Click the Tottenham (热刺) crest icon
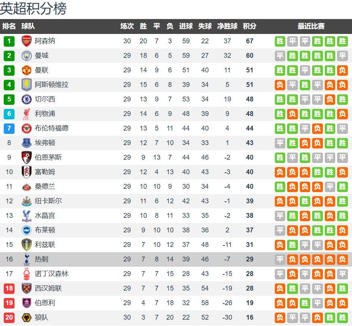The width and height of the screenshot is (352, 326). [27, 259]
